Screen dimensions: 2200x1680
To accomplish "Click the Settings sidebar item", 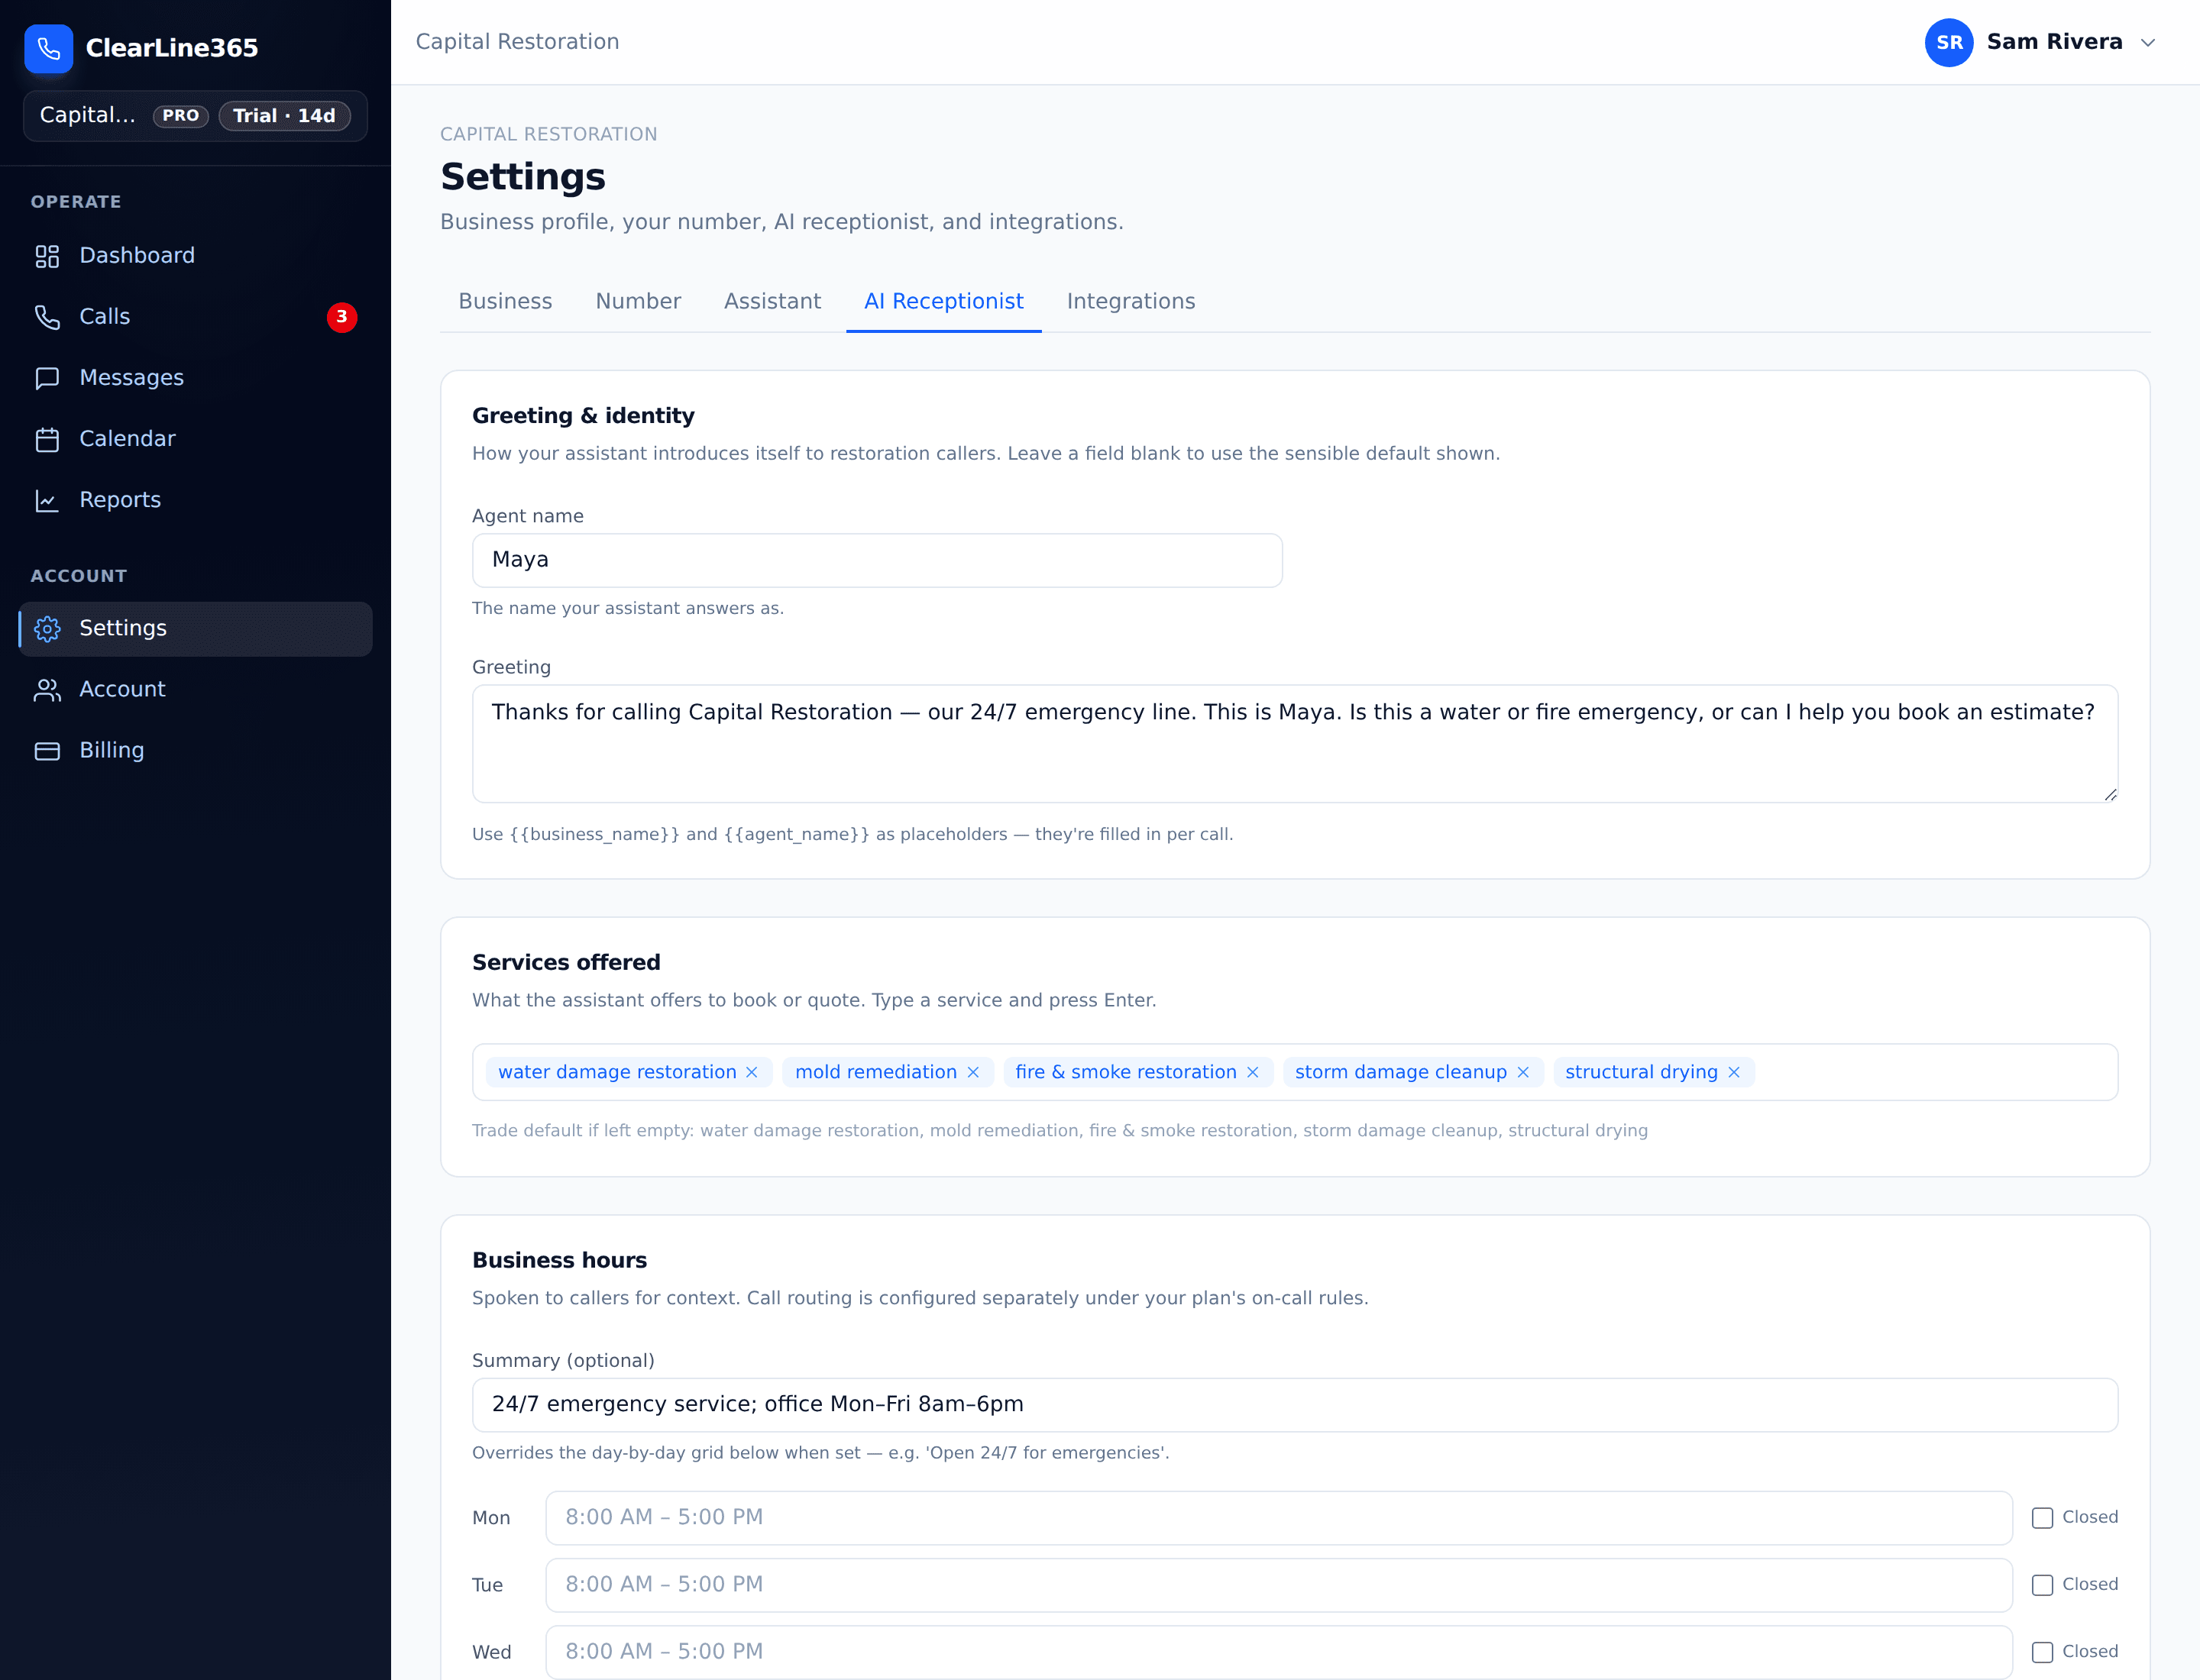I will point(195,628).
